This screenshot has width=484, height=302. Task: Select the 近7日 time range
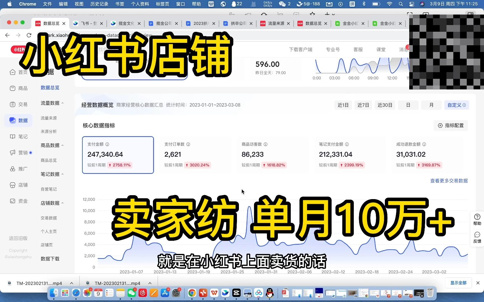(363, 105)
